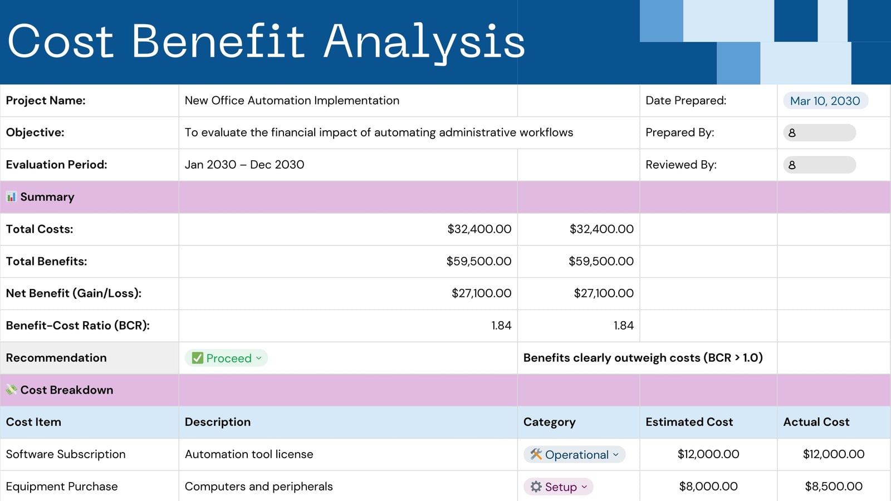Click the person icon in Prepared By chip

(792, 132)
